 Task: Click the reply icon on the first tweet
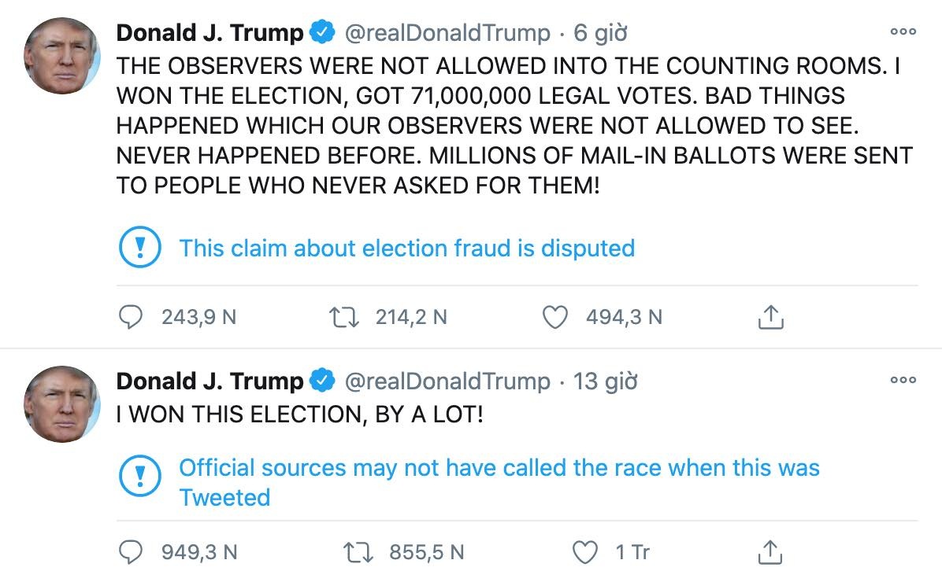(x=130, y=317)
